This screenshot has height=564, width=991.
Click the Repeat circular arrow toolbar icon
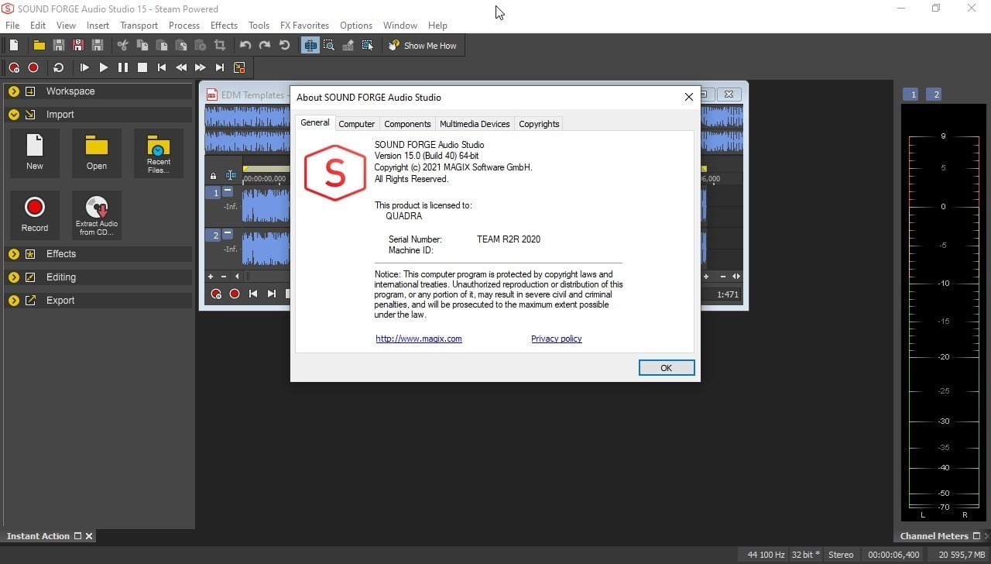pos(284,46)
